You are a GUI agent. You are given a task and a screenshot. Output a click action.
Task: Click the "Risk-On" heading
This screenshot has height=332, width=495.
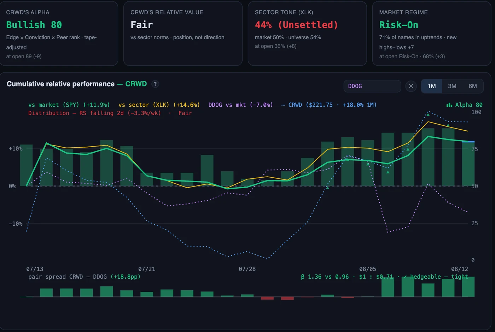[398, 25]
